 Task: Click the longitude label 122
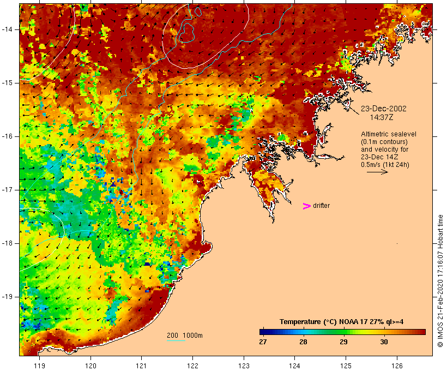[x=193, y=366]
